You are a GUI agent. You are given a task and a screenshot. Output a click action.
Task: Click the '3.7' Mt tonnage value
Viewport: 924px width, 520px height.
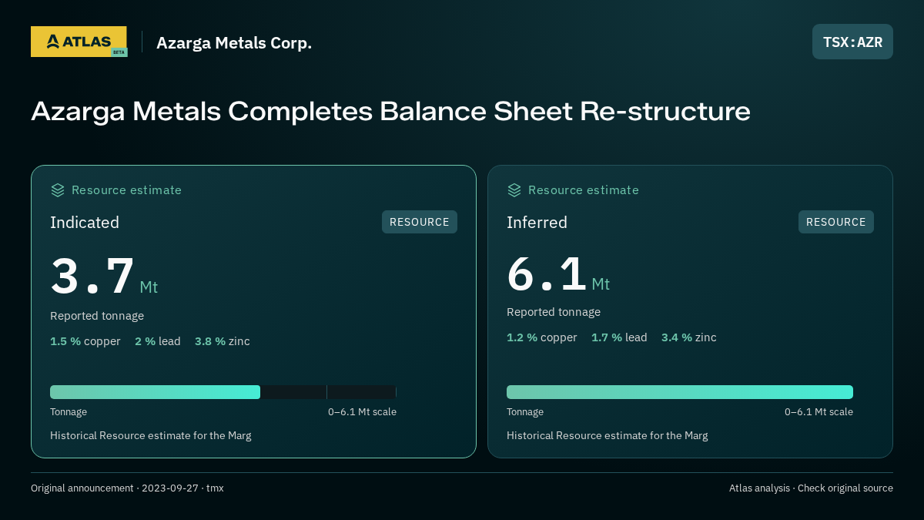click(x=92, y=277)
